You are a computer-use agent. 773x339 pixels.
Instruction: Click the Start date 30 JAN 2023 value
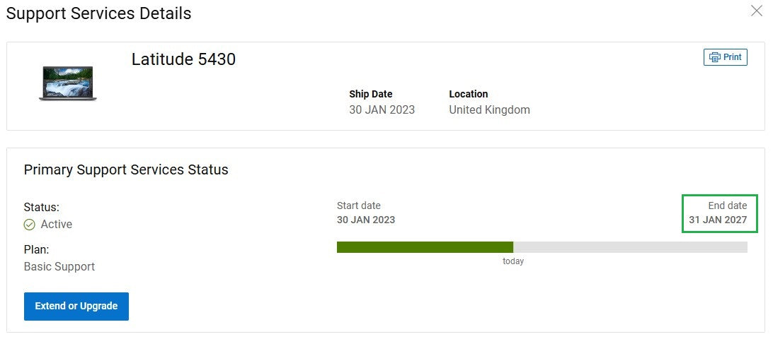click(366, 220)
